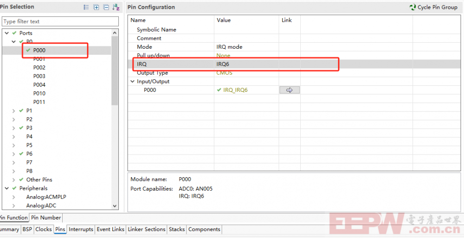Open the Components tab

pos(204,229)
